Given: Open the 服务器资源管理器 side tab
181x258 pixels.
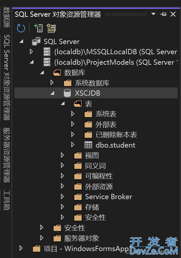Looking at the screenshot, I should 7,155.
